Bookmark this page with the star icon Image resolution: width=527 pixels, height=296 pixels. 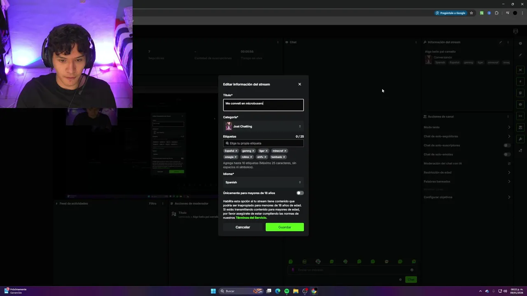coord(471,13)
